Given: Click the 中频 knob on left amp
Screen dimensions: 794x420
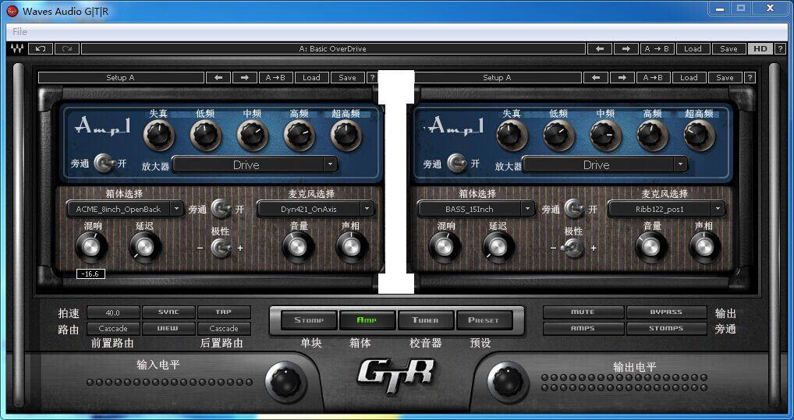Looking at the screenshot, I should tap(253, 135).
